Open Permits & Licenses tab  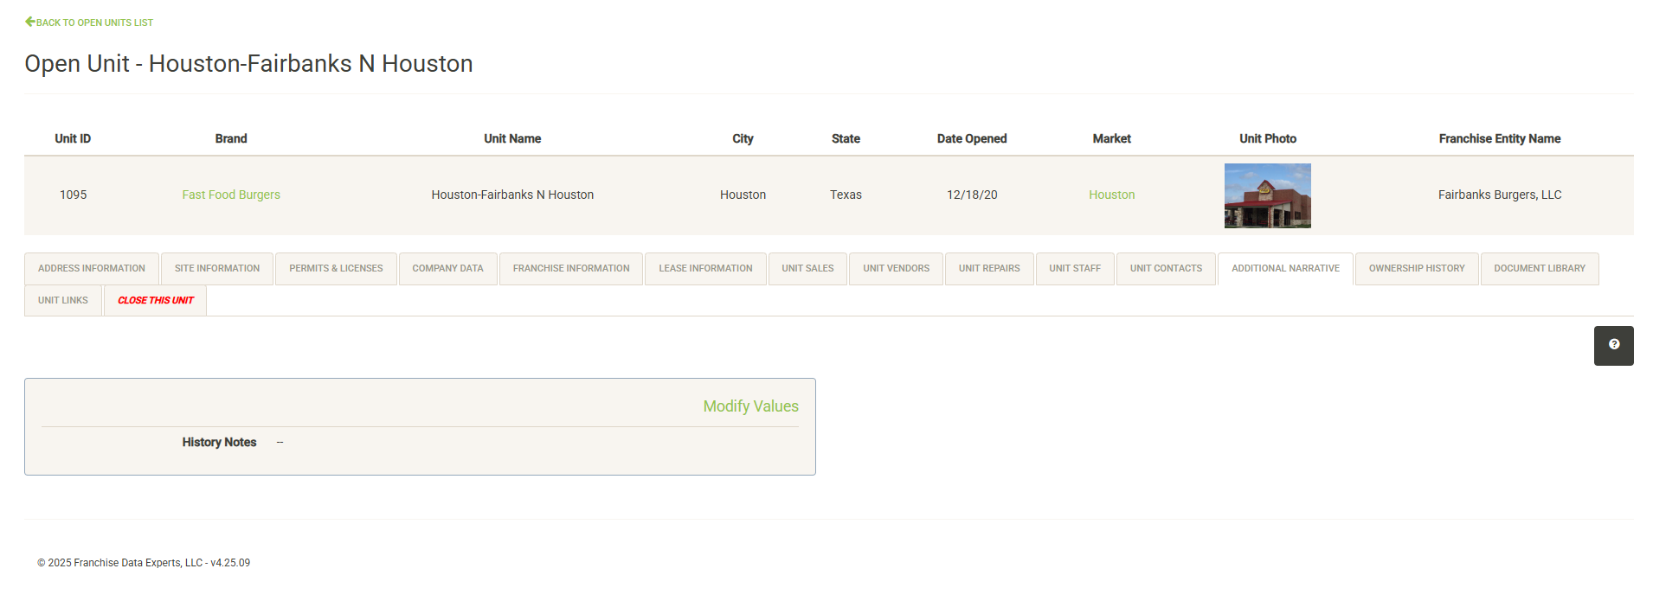336,269
